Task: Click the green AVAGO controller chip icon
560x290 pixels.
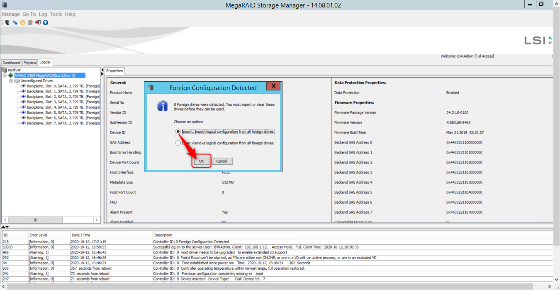Action: point(11,76)
